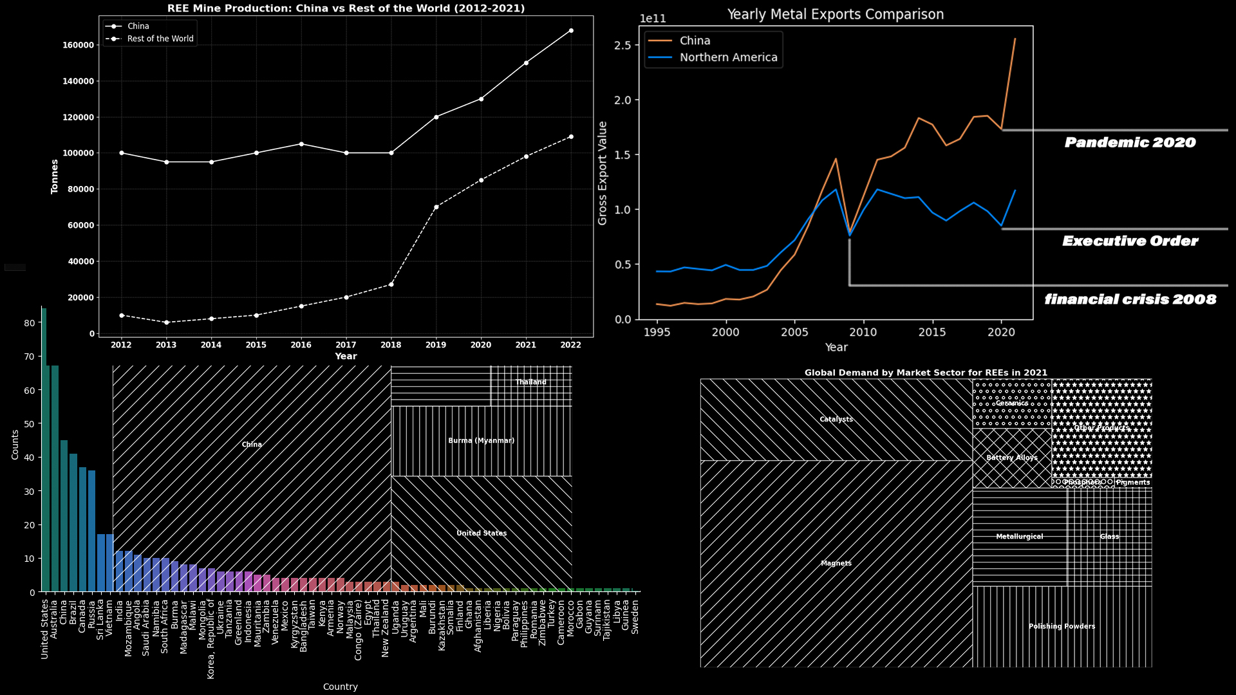Click the Russia bar label
The width and height of the screenshot is (1236, 695).
click(91, 614)
